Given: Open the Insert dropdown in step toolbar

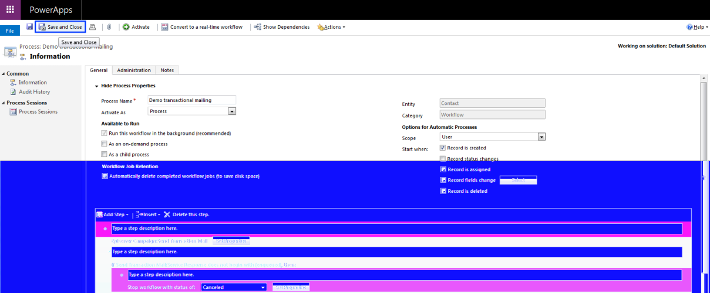Looking at the screenshot, I should point(148,214).
